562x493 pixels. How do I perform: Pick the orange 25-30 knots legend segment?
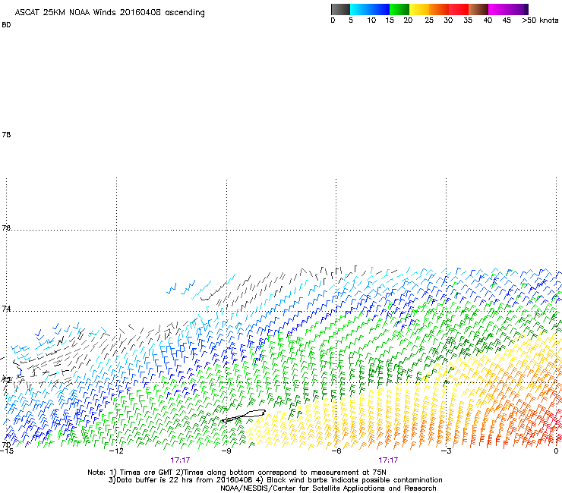pyautogui.click(x=439, y=9)
